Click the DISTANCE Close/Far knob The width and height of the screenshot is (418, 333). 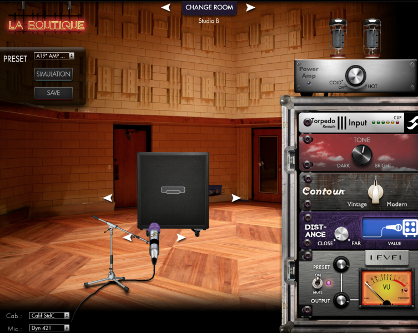(341, 234)
